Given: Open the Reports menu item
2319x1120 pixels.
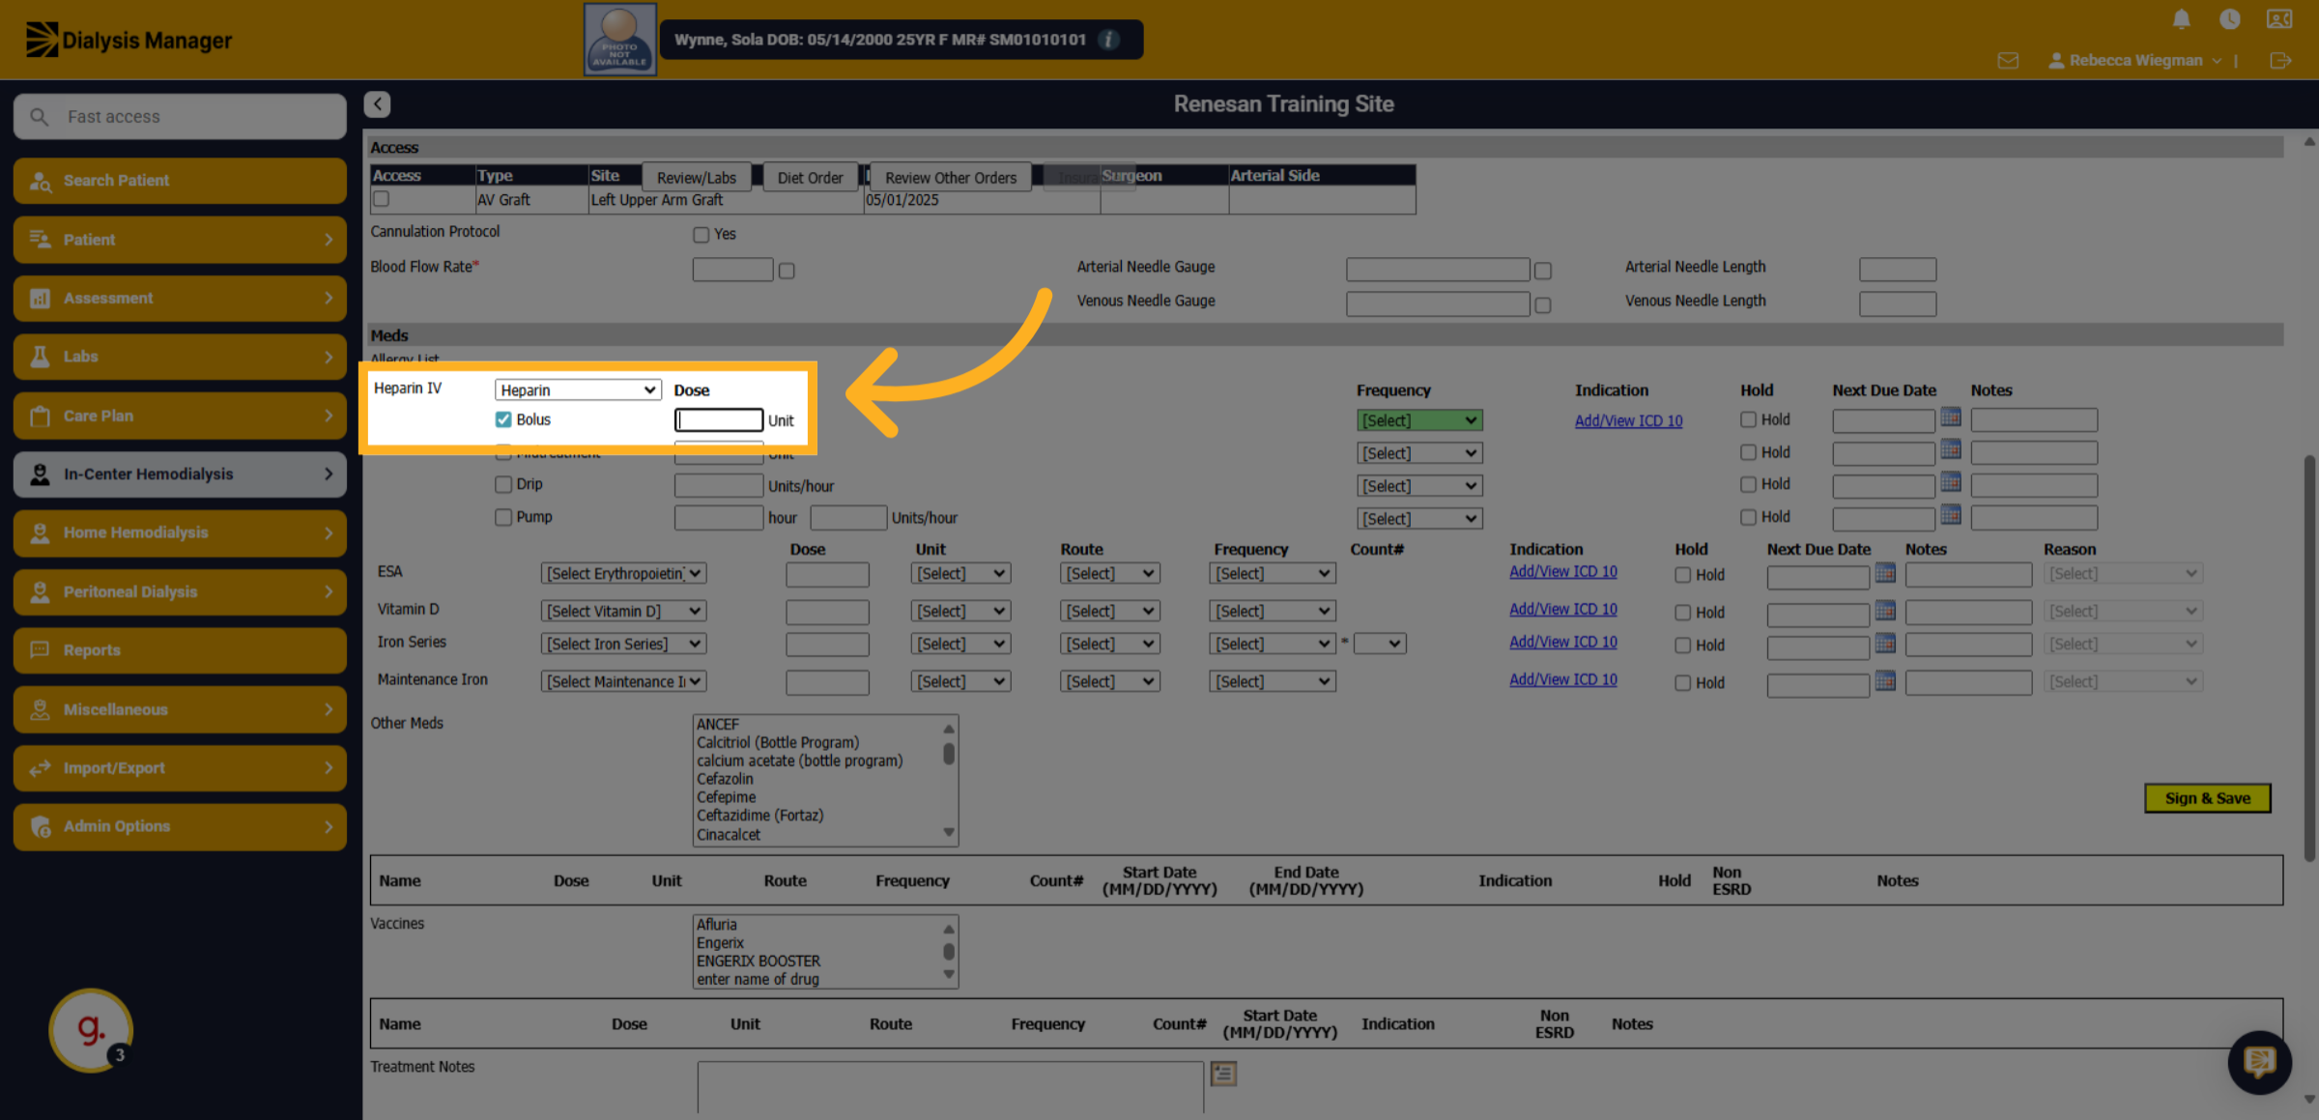Looking at the screenshot, I should point(180,650).
